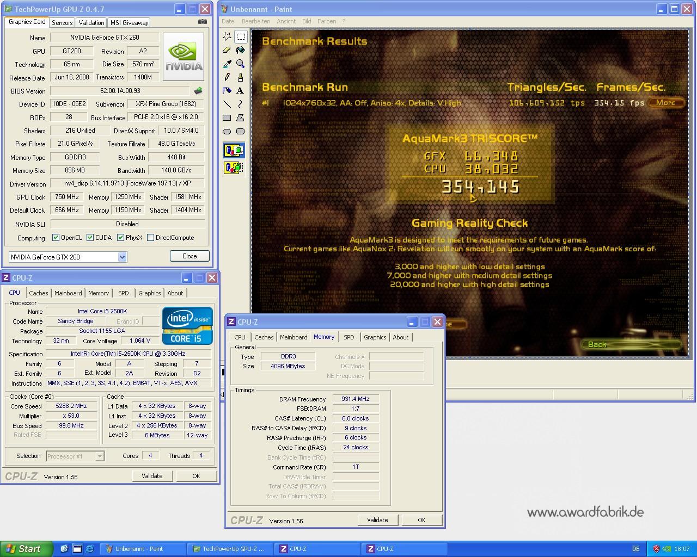The width and height of the screenshot is (697, 557).
Task: Choose the Fill With Color bucket tool
Action: point(241,50)
